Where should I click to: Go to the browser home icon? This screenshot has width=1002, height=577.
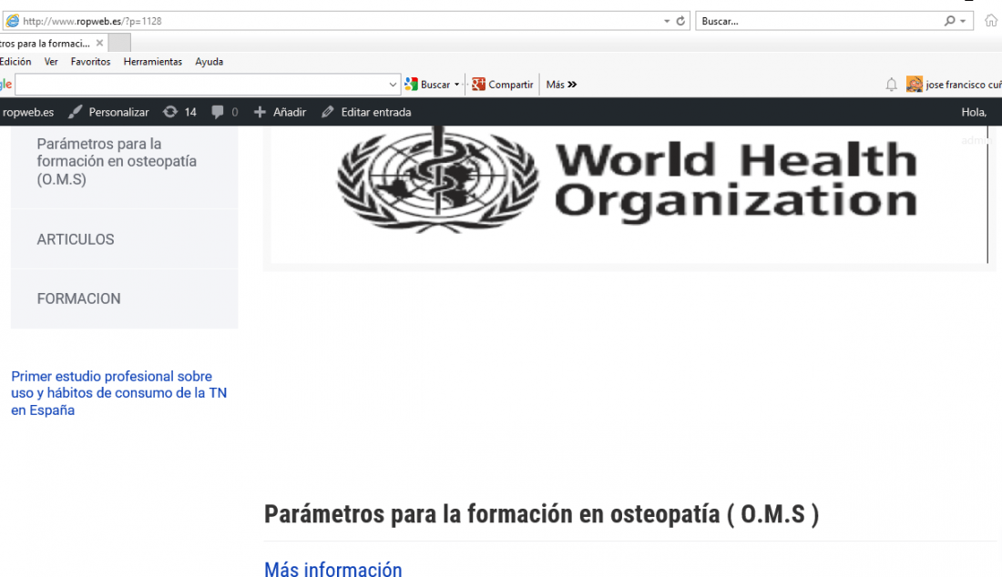click(990, 20)
